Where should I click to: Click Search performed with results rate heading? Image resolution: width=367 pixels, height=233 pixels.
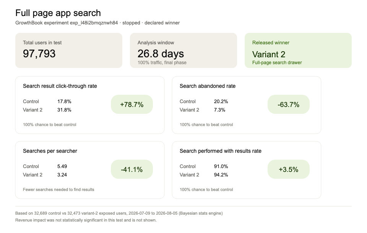click(221, 151)
